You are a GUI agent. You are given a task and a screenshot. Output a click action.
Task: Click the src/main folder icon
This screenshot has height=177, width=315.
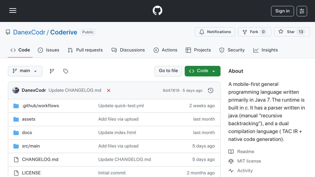(16, 146)
